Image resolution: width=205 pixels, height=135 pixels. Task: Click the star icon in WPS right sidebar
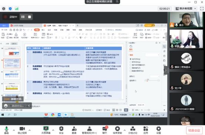click(x=164, y=51)
